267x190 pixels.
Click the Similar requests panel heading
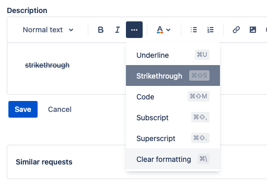(44, 162)
